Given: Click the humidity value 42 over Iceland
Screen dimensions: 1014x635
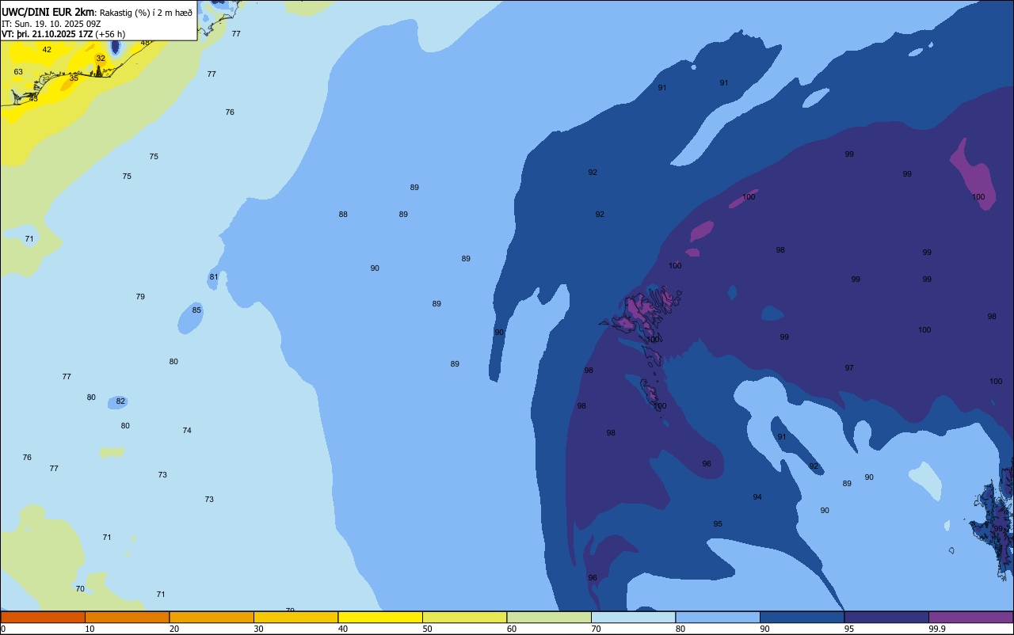Looking at the screenshot, I should pos(47,50).
